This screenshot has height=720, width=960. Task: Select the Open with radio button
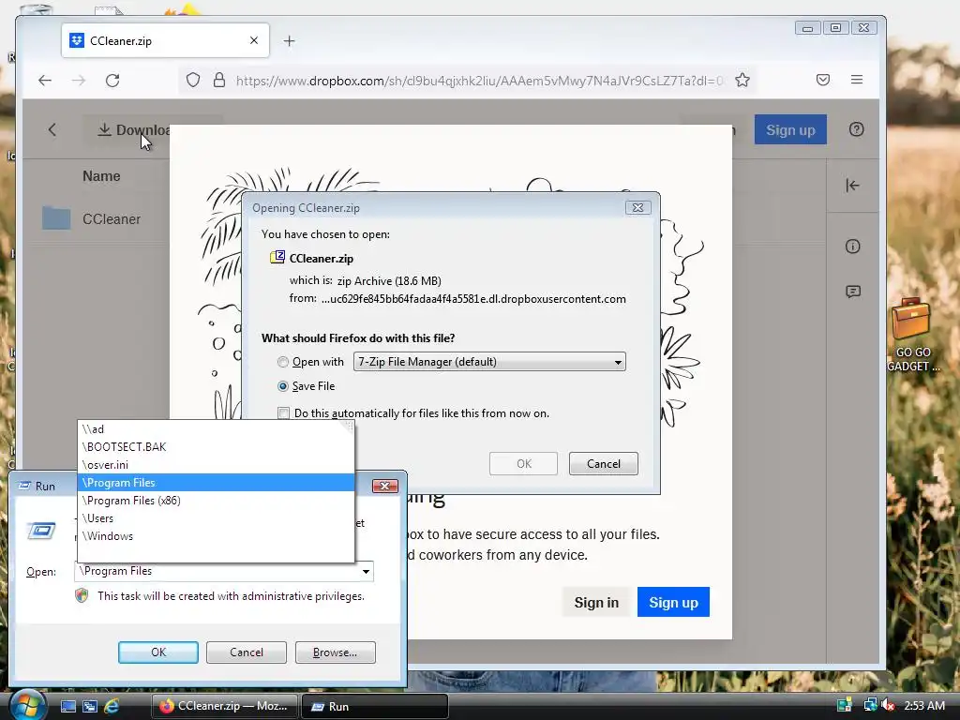coord(283,362)
